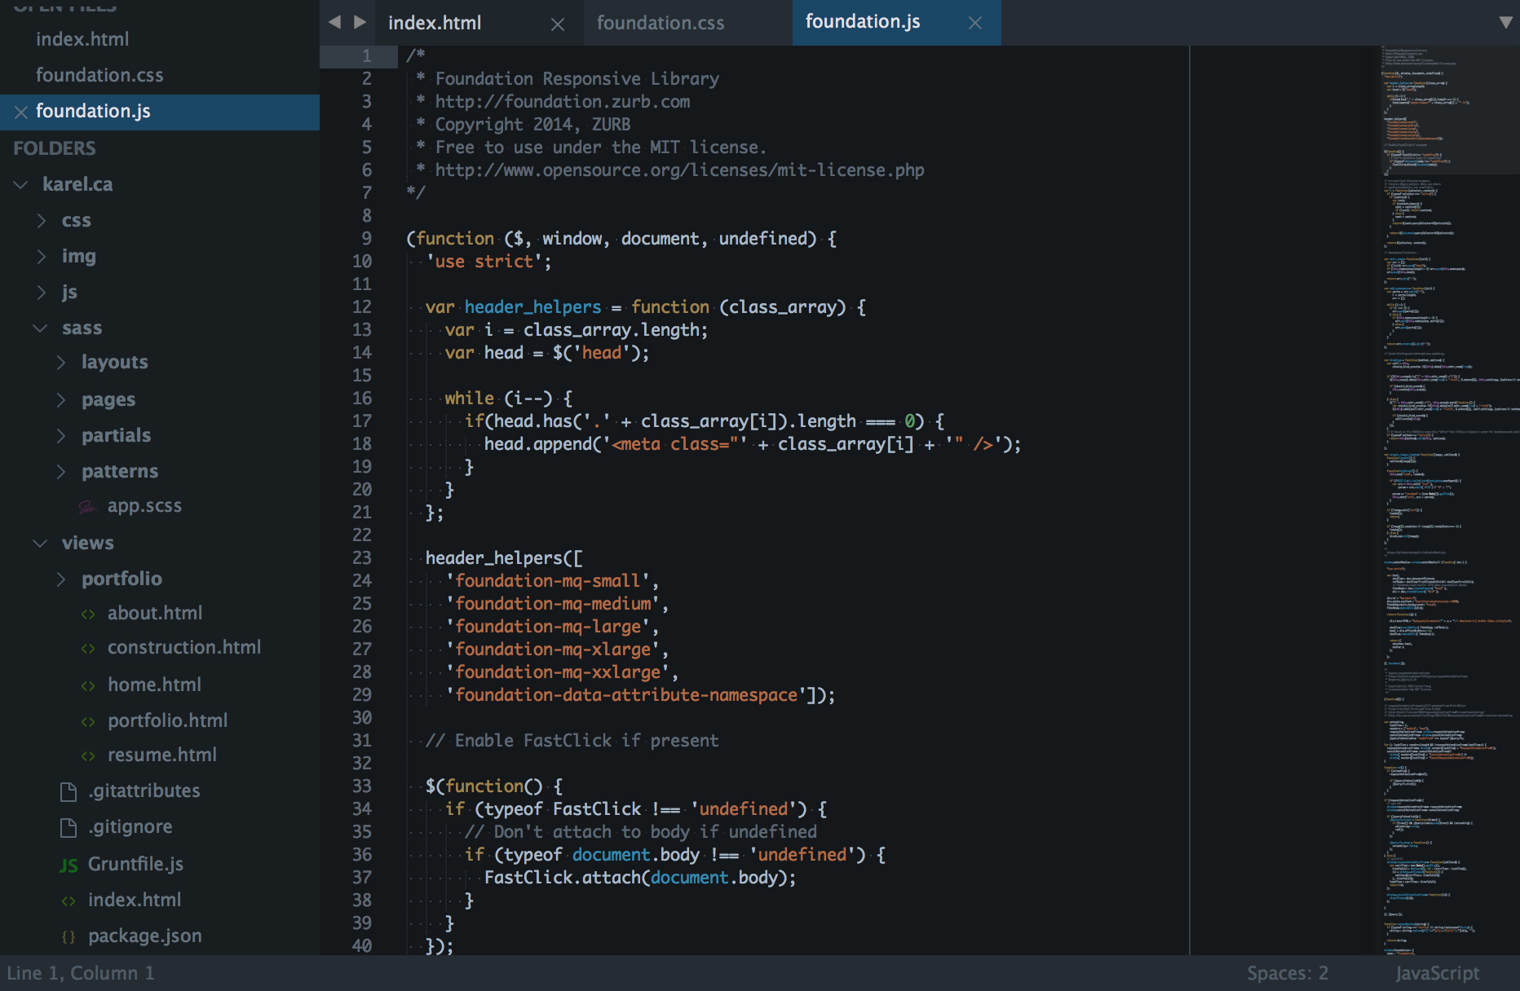Click the Sass icon beside app.scss
Viewport: 1520px width, 991px height.
point(86,507)
